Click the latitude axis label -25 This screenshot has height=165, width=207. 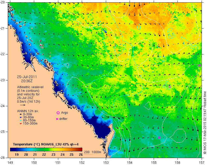pos(3,132)
